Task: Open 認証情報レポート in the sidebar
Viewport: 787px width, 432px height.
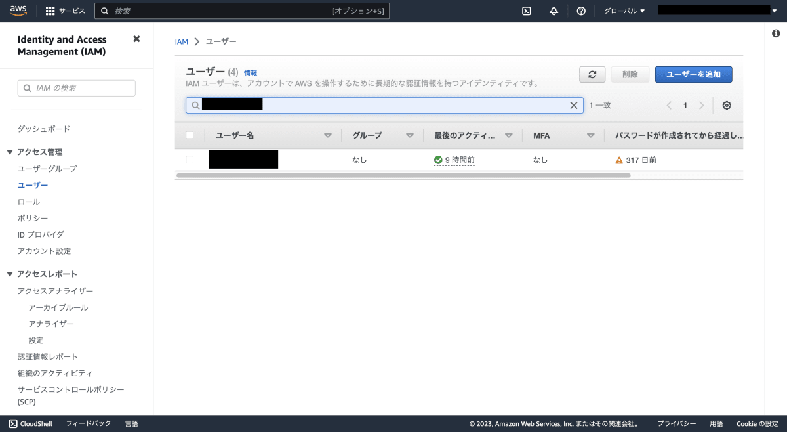Action: (x=48, y=356)
